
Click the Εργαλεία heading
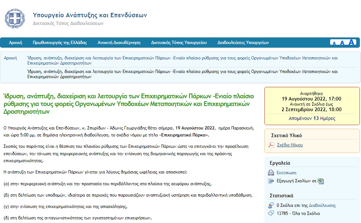280,163
